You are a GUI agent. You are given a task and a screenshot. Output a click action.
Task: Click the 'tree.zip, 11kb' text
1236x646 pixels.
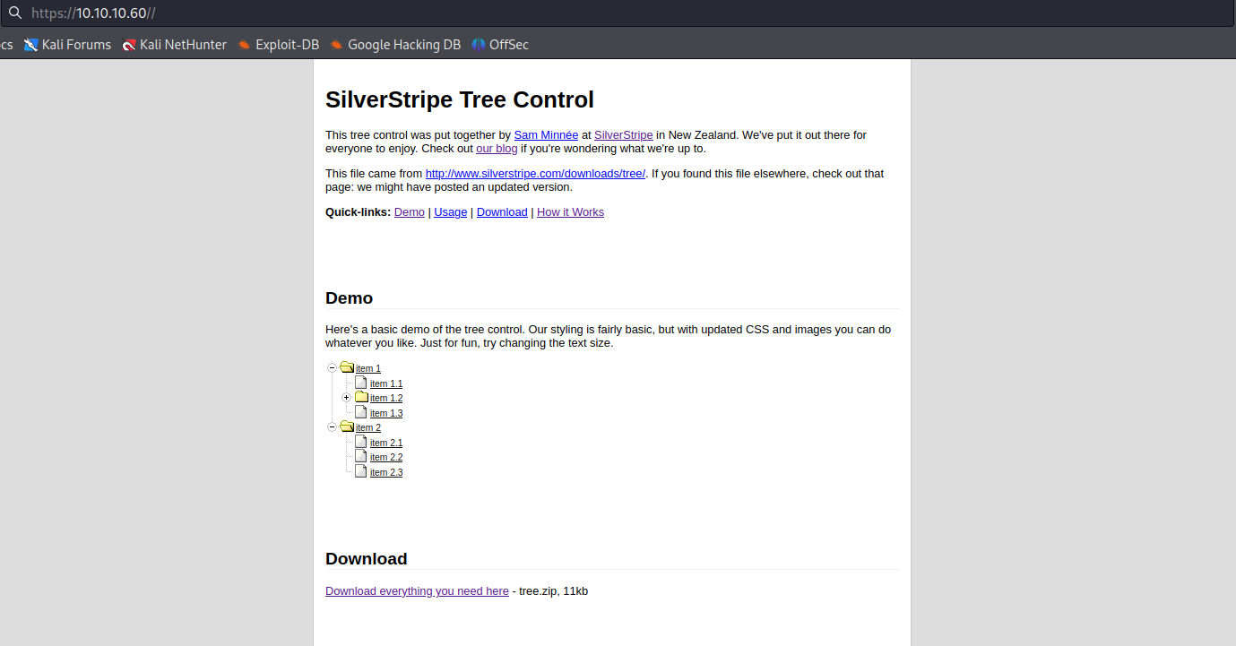coord(553,591)
